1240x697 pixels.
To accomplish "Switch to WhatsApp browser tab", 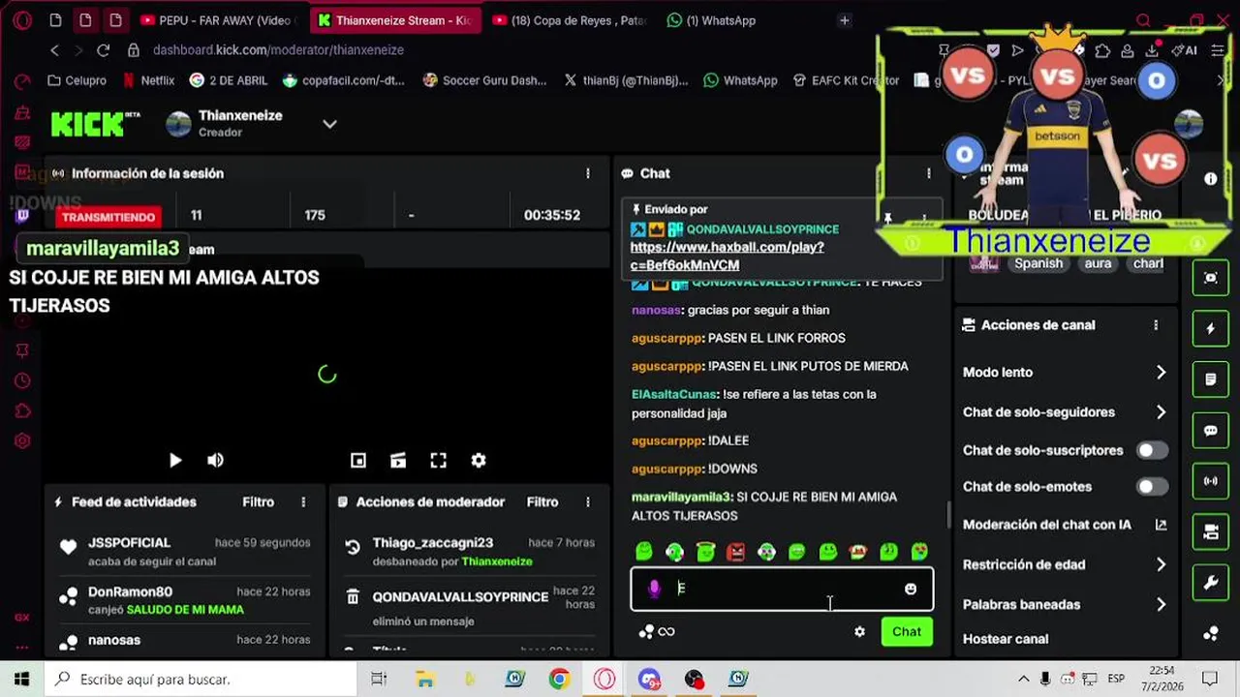I will (x=712, y=20).
